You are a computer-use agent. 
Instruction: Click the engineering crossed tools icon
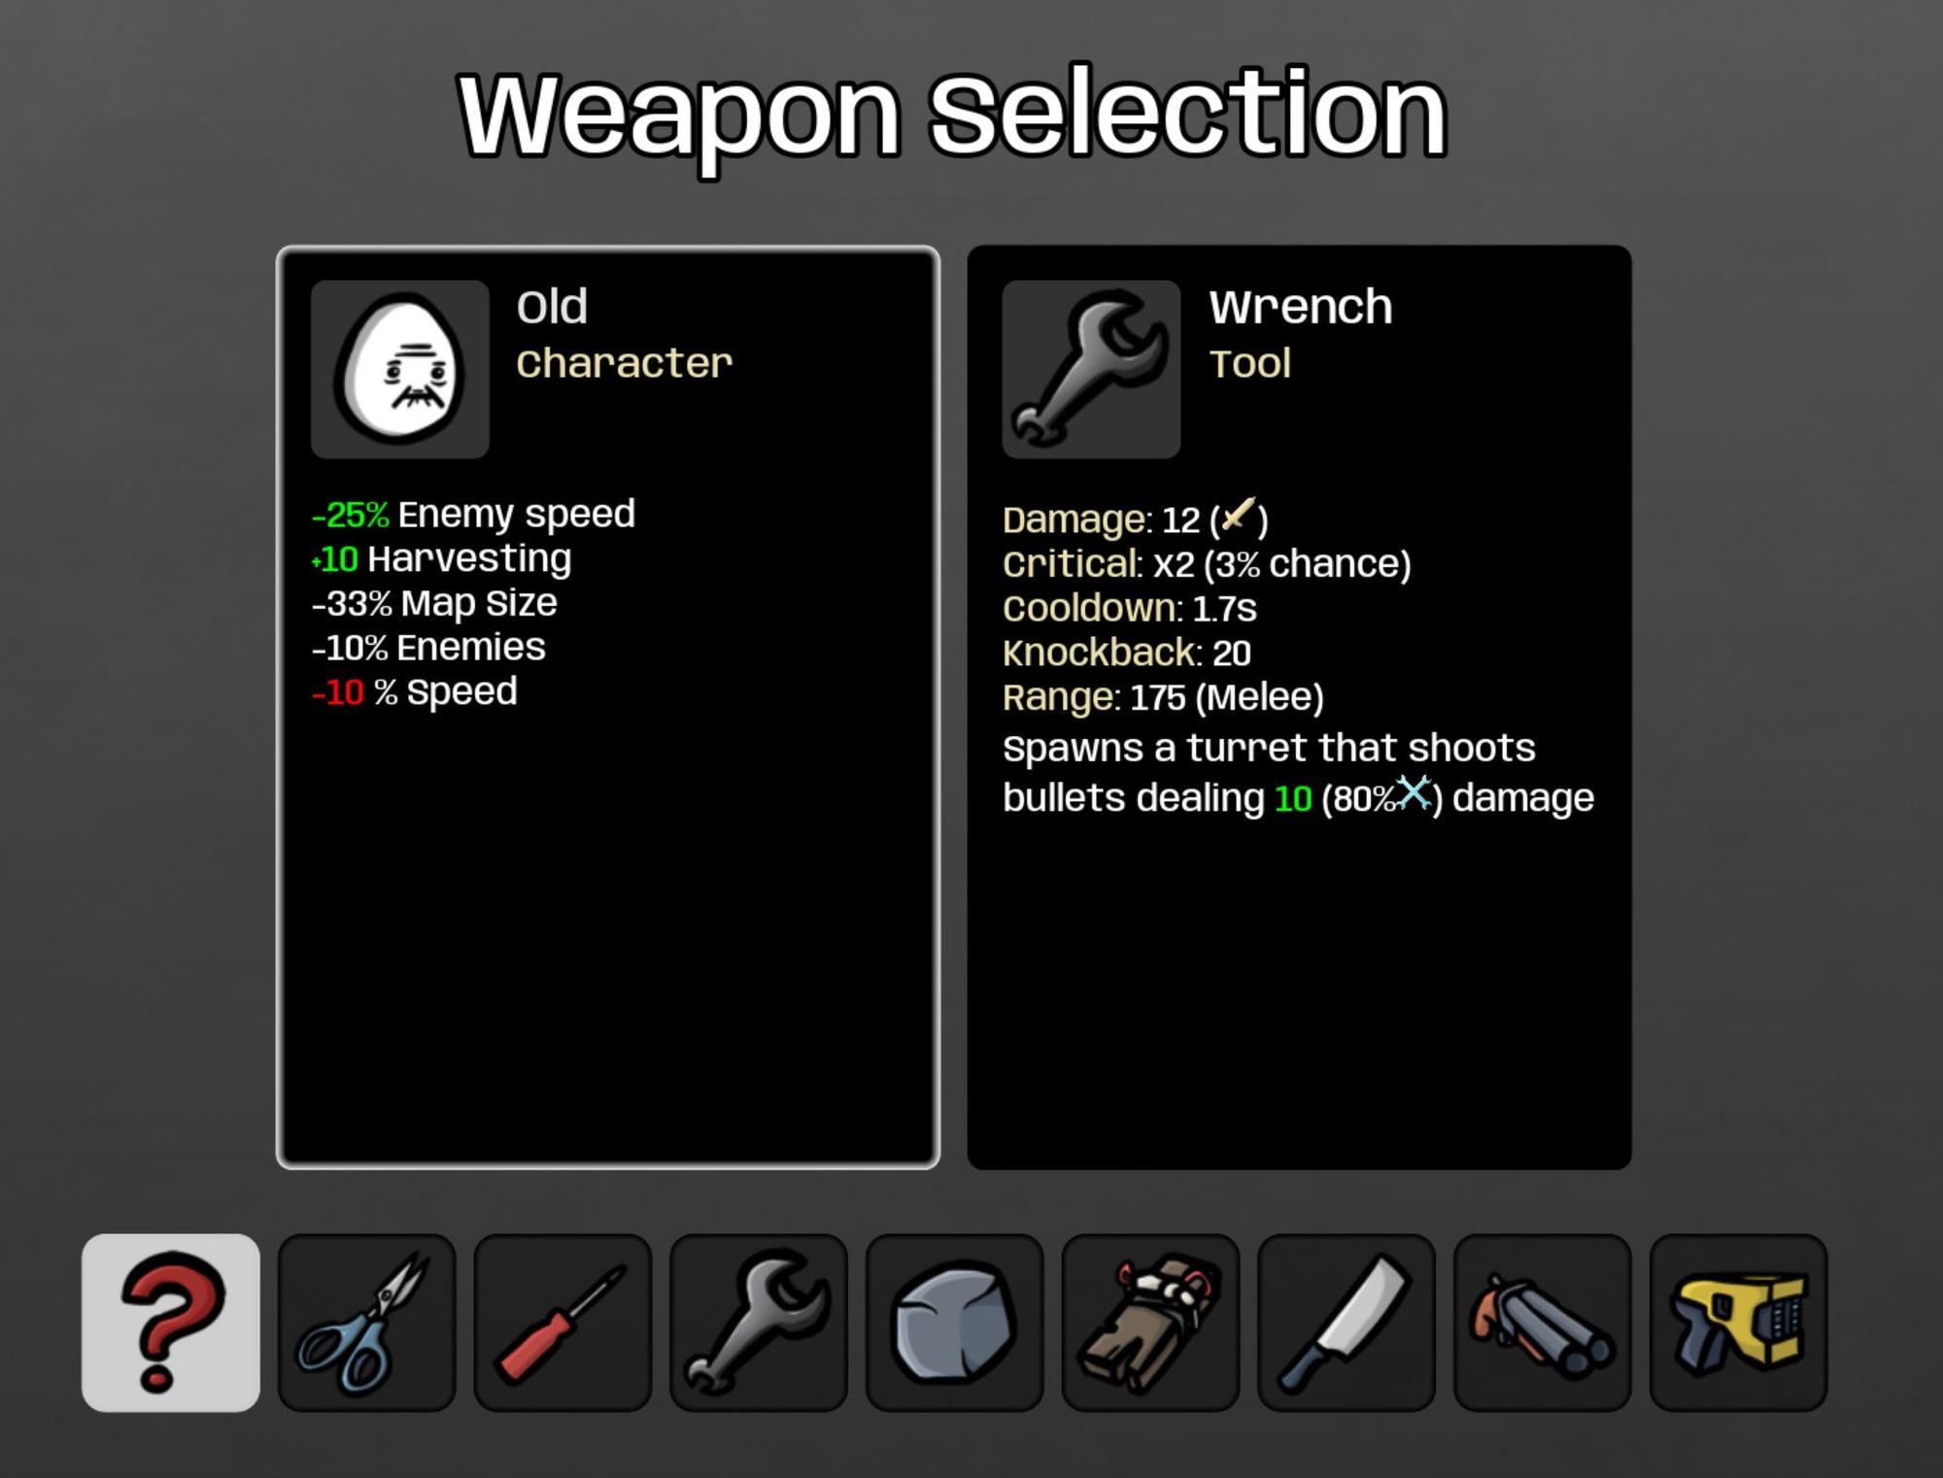point(1414,793)
